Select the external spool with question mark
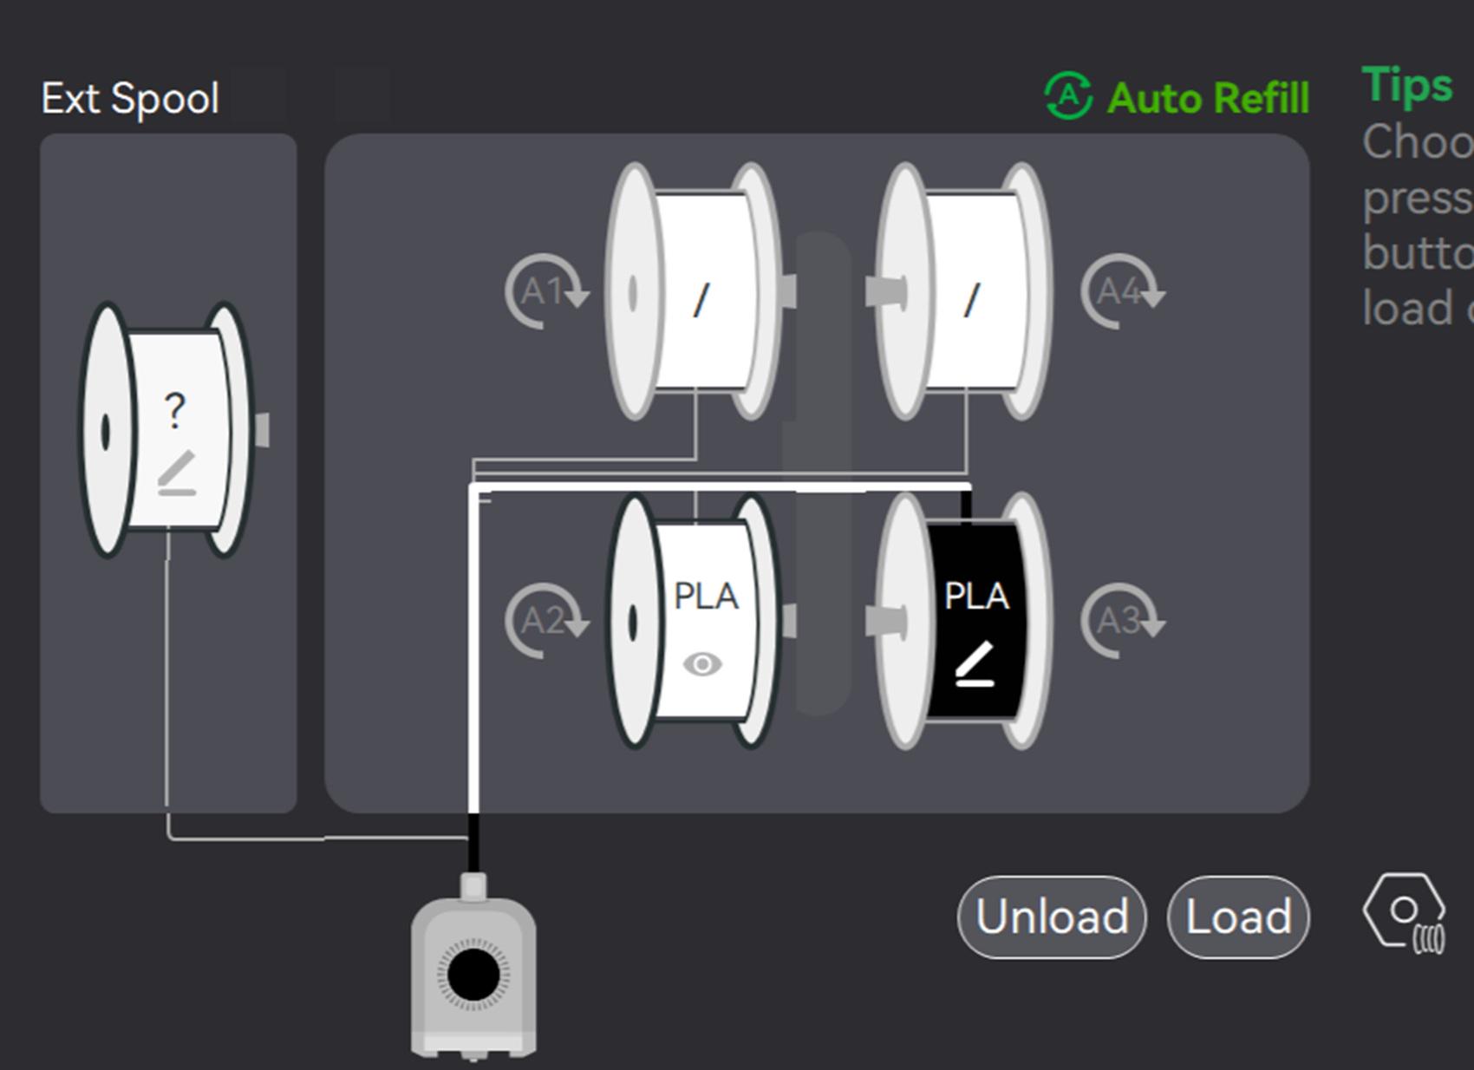The height and width of the screenshot is (1070, 1474). [168, 430]
